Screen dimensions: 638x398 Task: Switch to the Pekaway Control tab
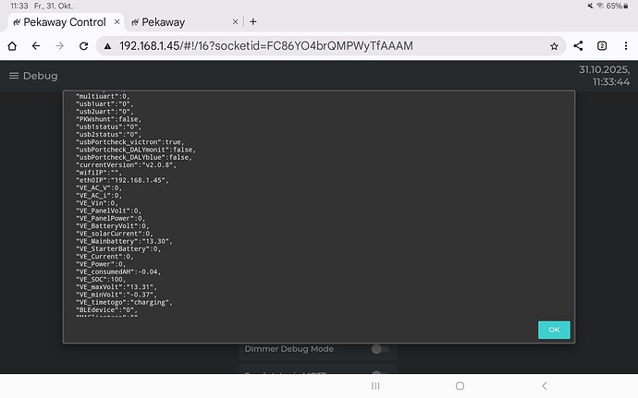coord(65,22)
